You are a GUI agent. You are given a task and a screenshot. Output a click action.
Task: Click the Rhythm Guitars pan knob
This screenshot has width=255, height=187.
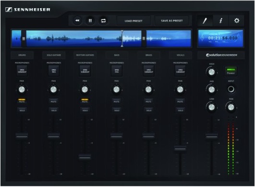pos(85,89)
